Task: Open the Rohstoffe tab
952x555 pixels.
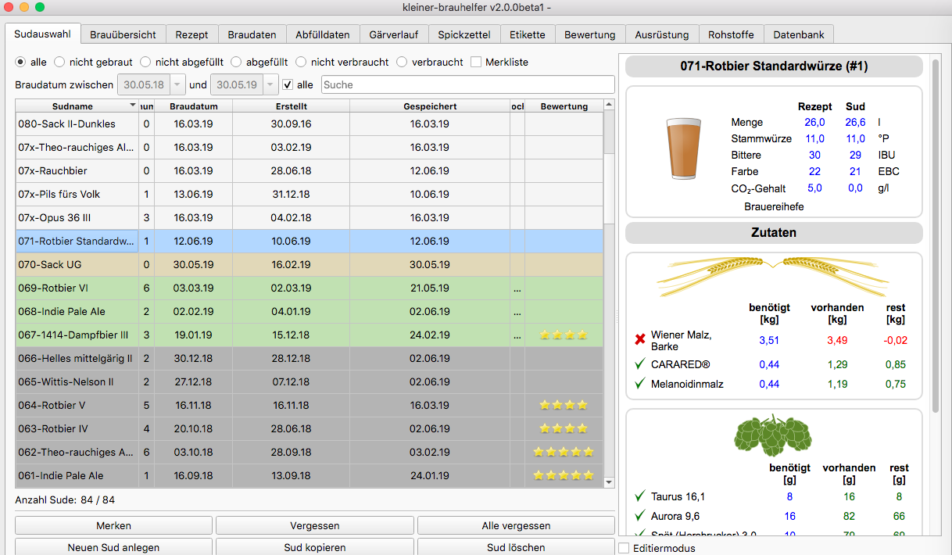Action: pyautogui.click(x=731, y=34)
